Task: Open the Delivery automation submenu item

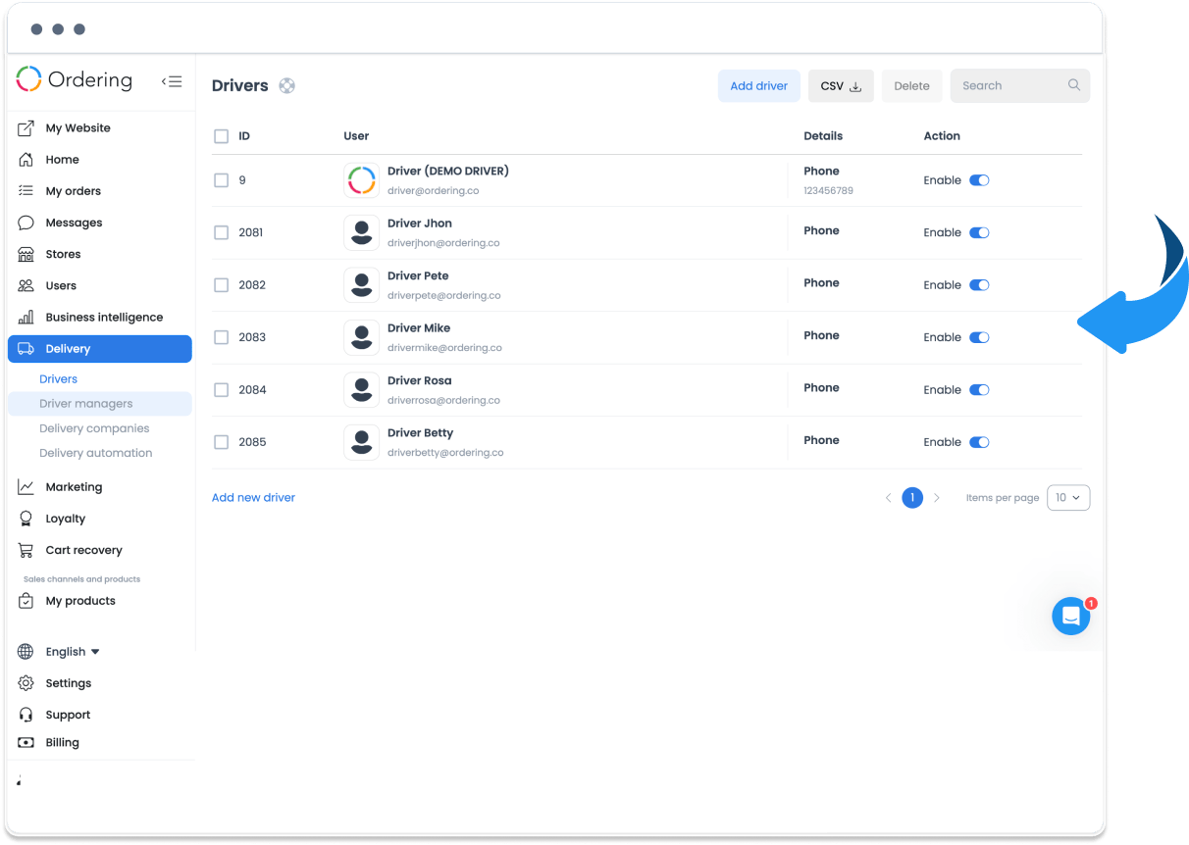Action: (x=96, y=453)
